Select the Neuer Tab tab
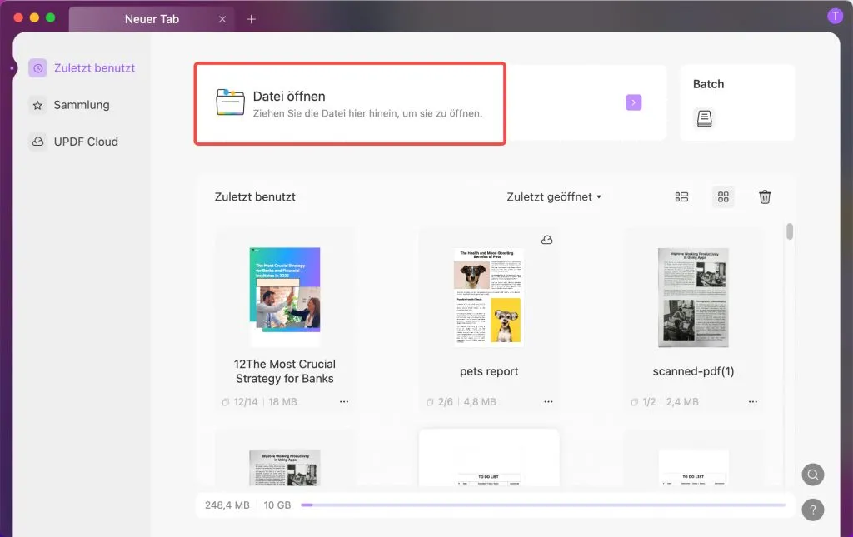This screenshot has width=853, height=537. pos(152,18)
